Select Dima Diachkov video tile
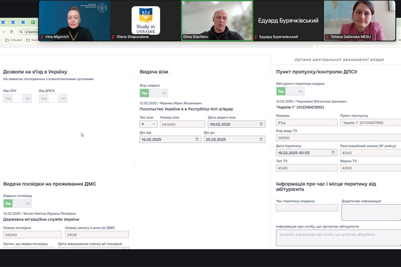The image size is (401, 267). coord(217,20)
